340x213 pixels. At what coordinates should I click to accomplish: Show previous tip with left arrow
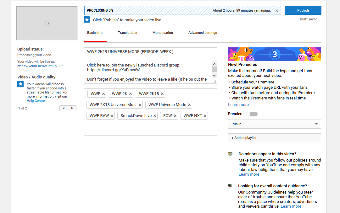click(x=64, y=108)
